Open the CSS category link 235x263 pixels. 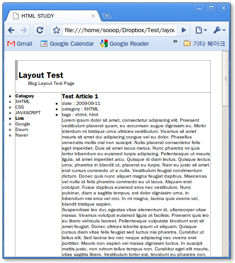[20, 107]
